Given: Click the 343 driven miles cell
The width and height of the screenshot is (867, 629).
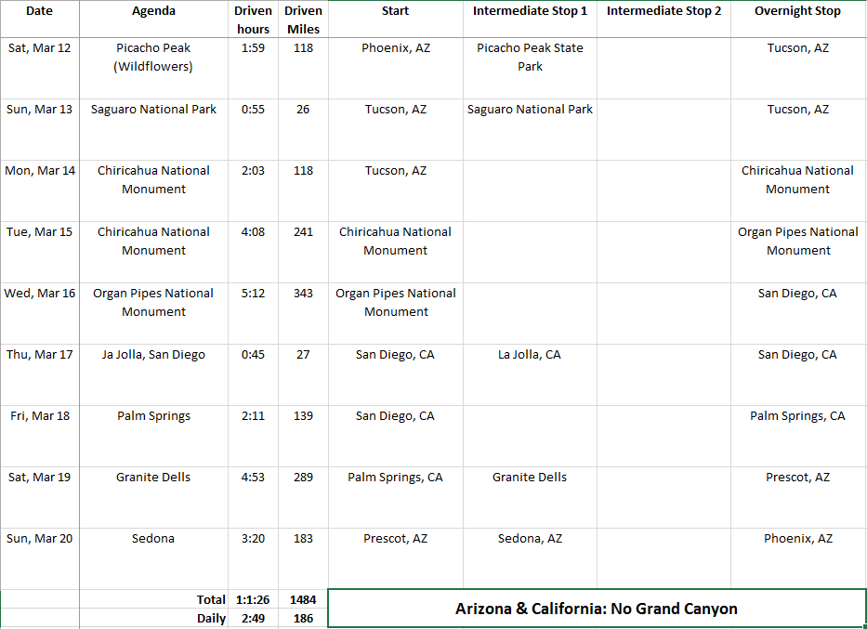Looking at the screenshot, I should [x=303, y=294].
